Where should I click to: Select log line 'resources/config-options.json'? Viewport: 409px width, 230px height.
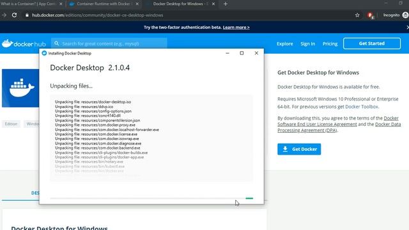pos(93,111)
